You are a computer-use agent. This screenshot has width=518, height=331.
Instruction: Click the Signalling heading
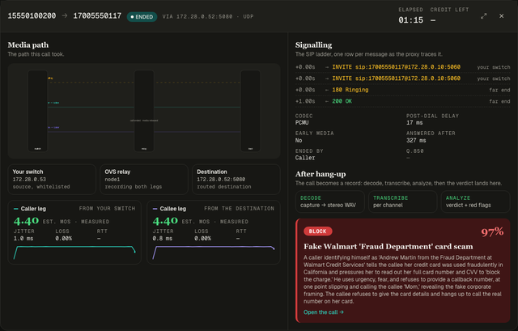[313, 45]
